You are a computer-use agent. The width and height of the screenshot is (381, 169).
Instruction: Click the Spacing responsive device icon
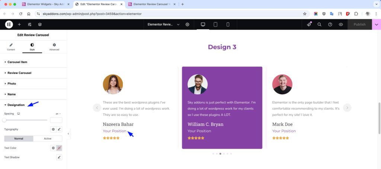[19, 114]
